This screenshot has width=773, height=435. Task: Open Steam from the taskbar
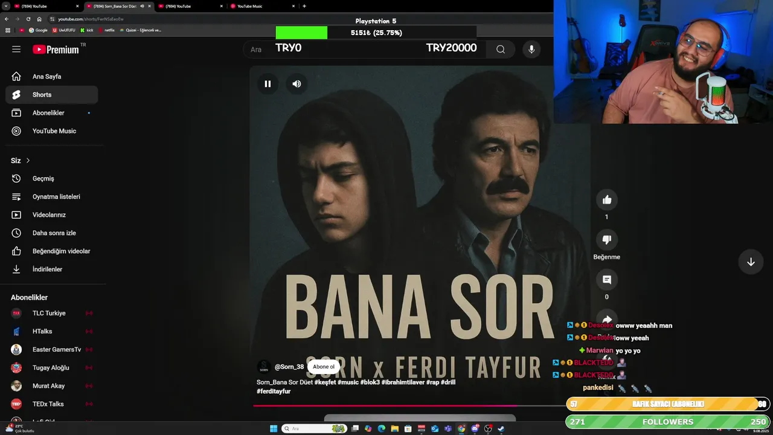coord(501,428)
